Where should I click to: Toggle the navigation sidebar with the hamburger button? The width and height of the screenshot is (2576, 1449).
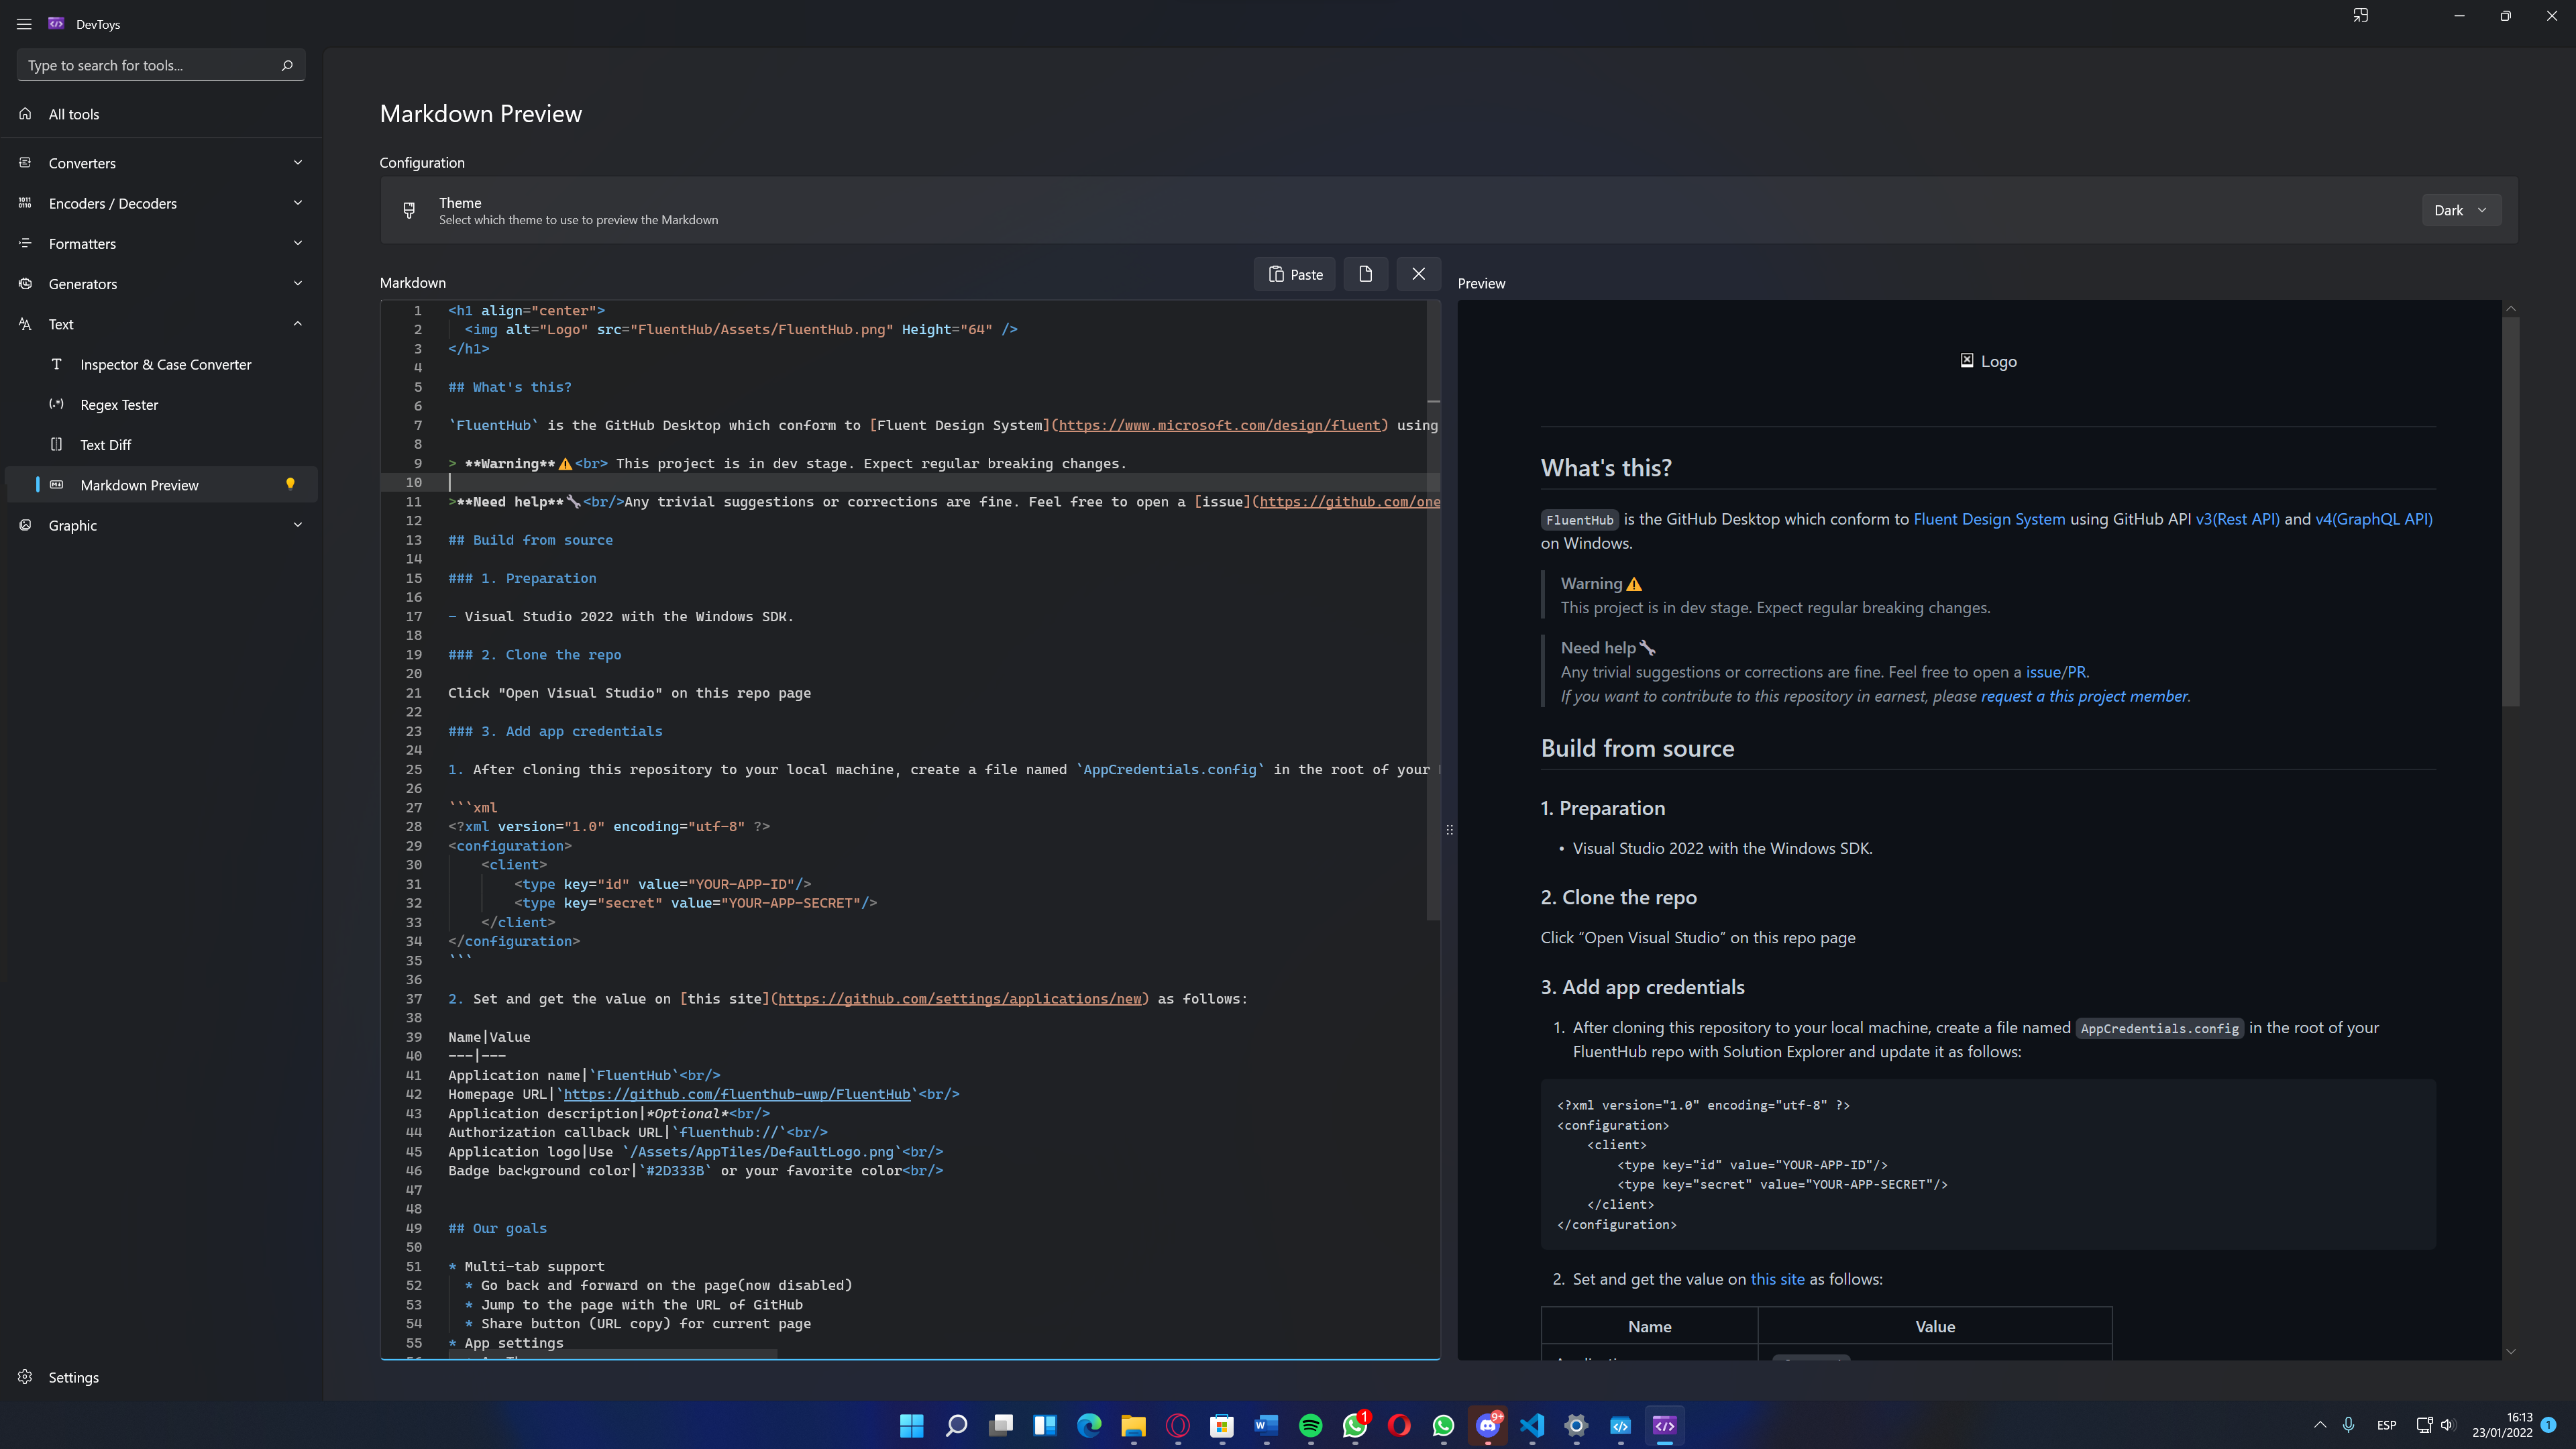click(23, 23)
